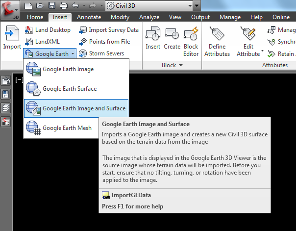The image size is (296, 231).
Task: Open the View ribbon tab
Action: (x=175, y=17)
